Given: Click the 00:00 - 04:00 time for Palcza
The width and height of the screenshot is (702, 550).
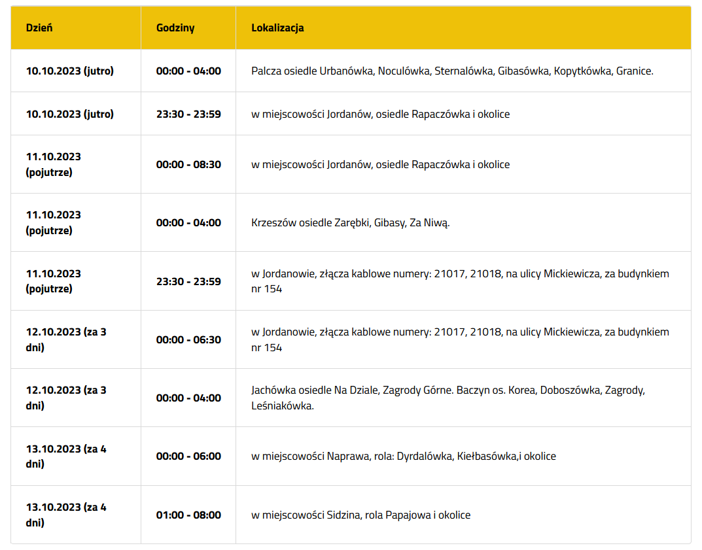Looking at the screenshot, I should click(188, 71).
